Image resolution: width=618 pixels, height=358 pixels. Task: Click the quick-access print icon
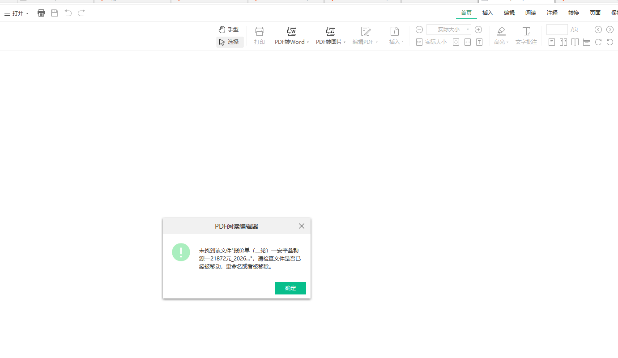41,13
